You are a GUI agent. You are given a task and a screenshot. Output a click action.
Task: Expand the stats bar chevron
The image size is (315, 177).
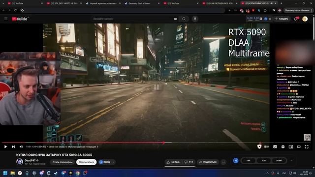tap(291, 161)
